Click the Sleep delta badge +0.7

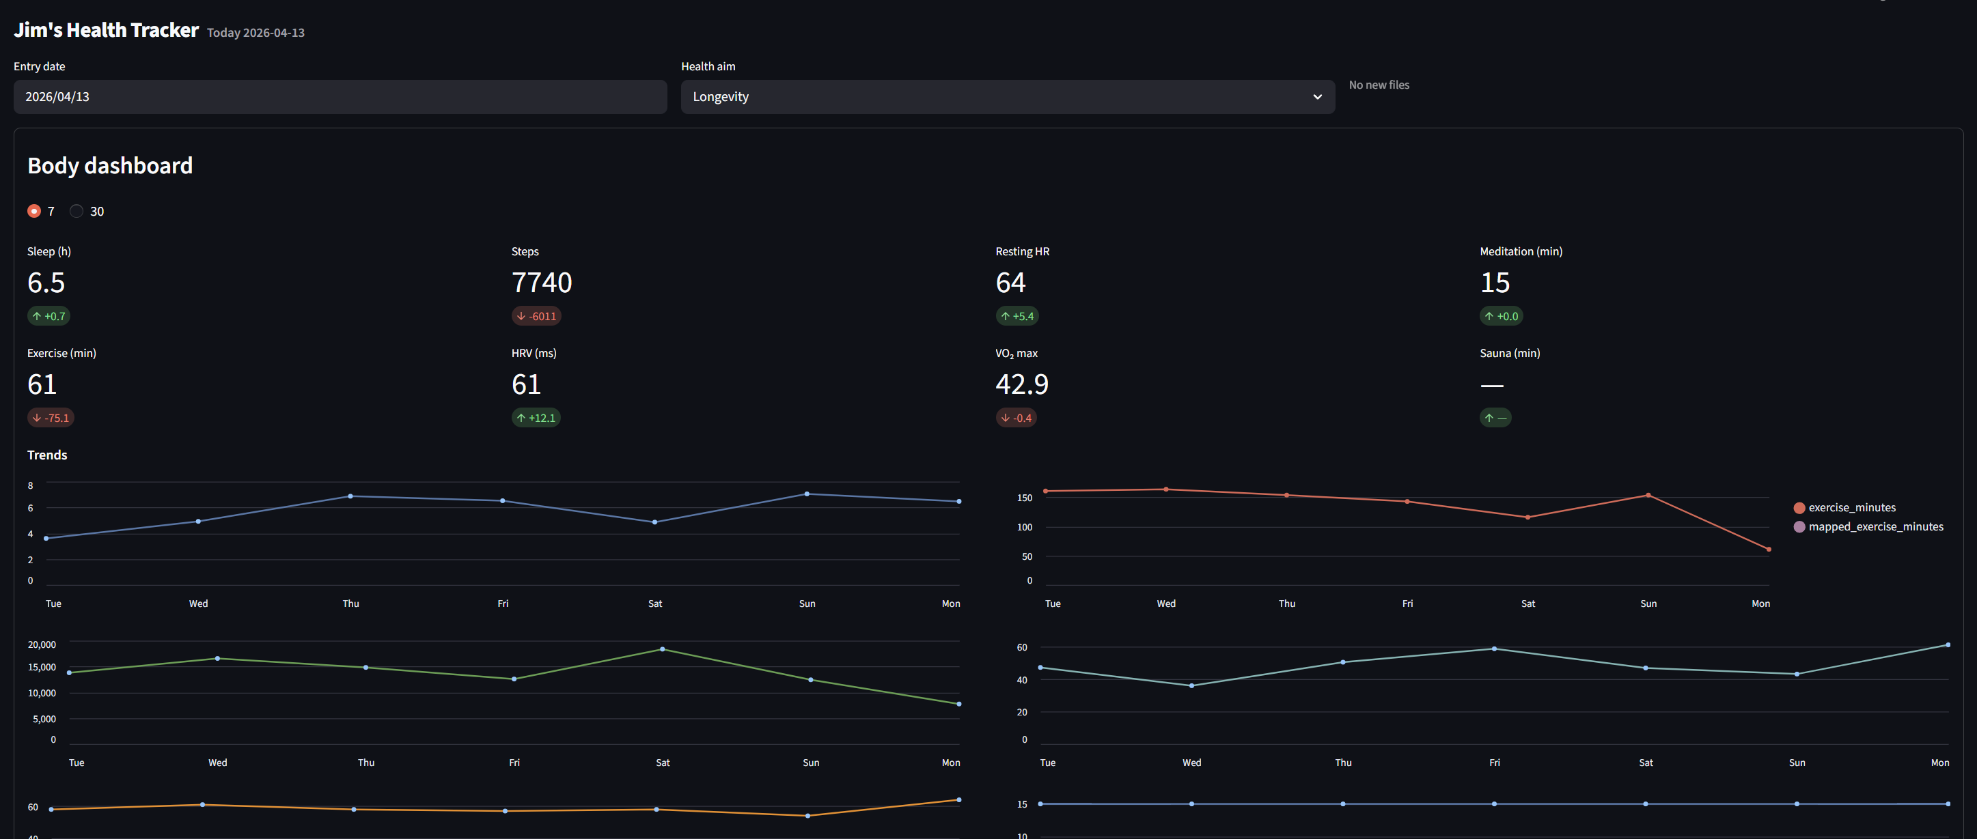49,316
